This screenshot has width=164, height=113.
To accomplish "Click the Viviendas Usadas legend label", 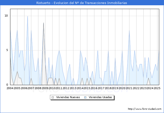I will click(x=100, y=97).
